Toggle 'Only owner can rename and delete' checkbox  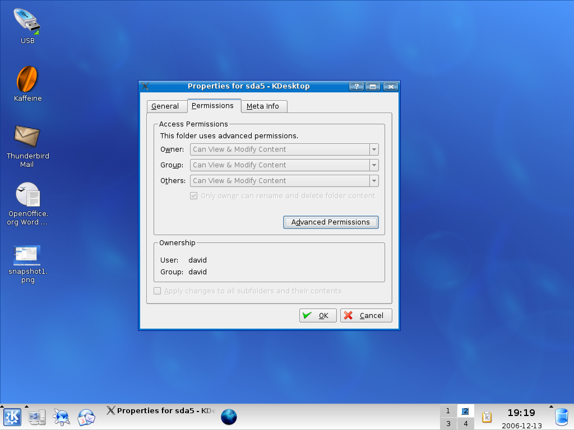point(194,196)
